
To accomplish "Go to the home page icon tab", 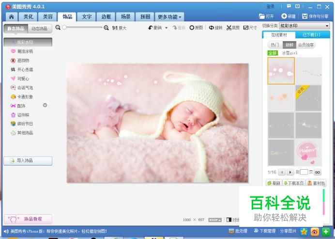I will (x=12, y=16).
